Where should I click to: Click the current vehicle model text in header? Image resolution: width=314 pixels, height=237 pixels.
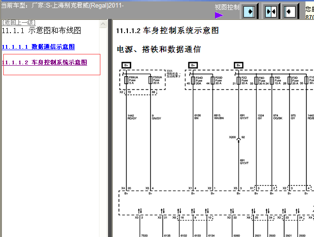coord(63,5)
